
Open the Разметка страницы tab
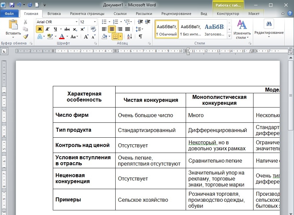(87, 14)
